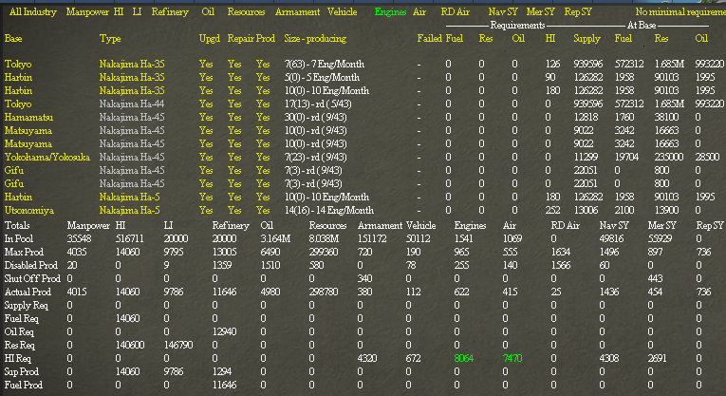Click the Shut Off Prod row label
This screenshot has height=396, width=726.
tap(32, 278)
